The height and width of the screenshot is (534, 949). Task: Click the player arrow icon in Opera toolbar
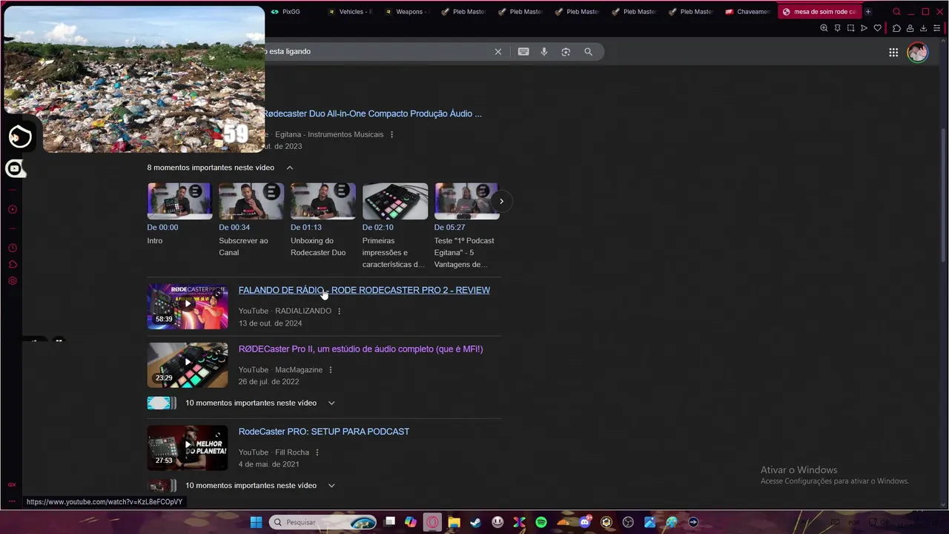(864, 28)
